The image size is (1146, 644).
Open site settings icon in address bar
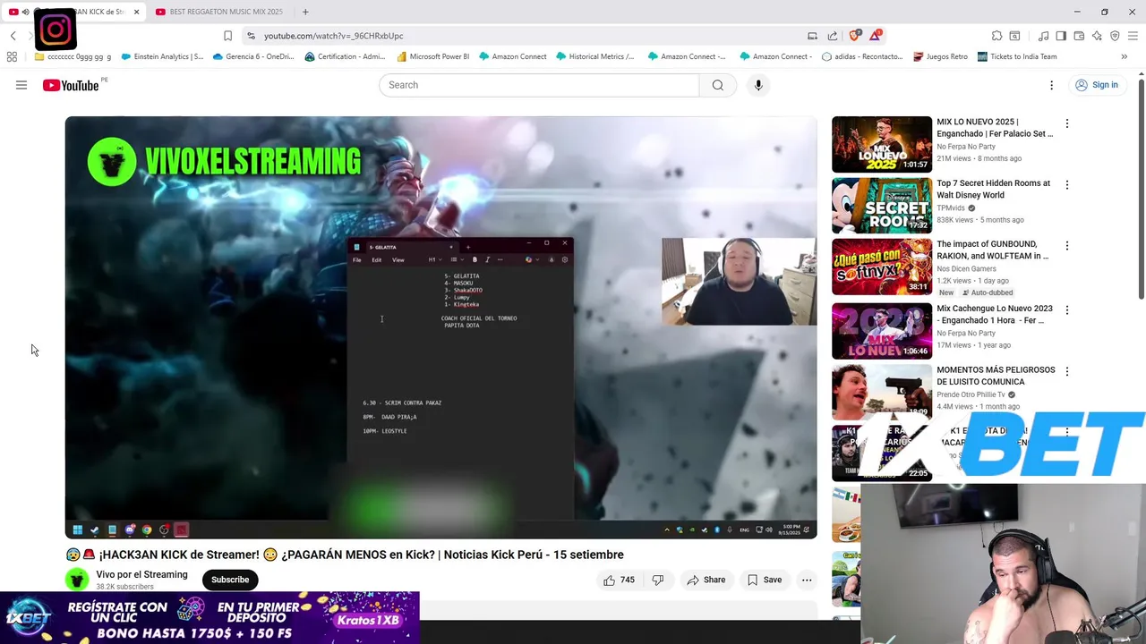click(252, 36)
